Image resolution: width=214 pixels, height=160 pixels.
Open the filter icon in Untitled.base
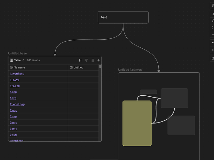[x=86, y=60]
